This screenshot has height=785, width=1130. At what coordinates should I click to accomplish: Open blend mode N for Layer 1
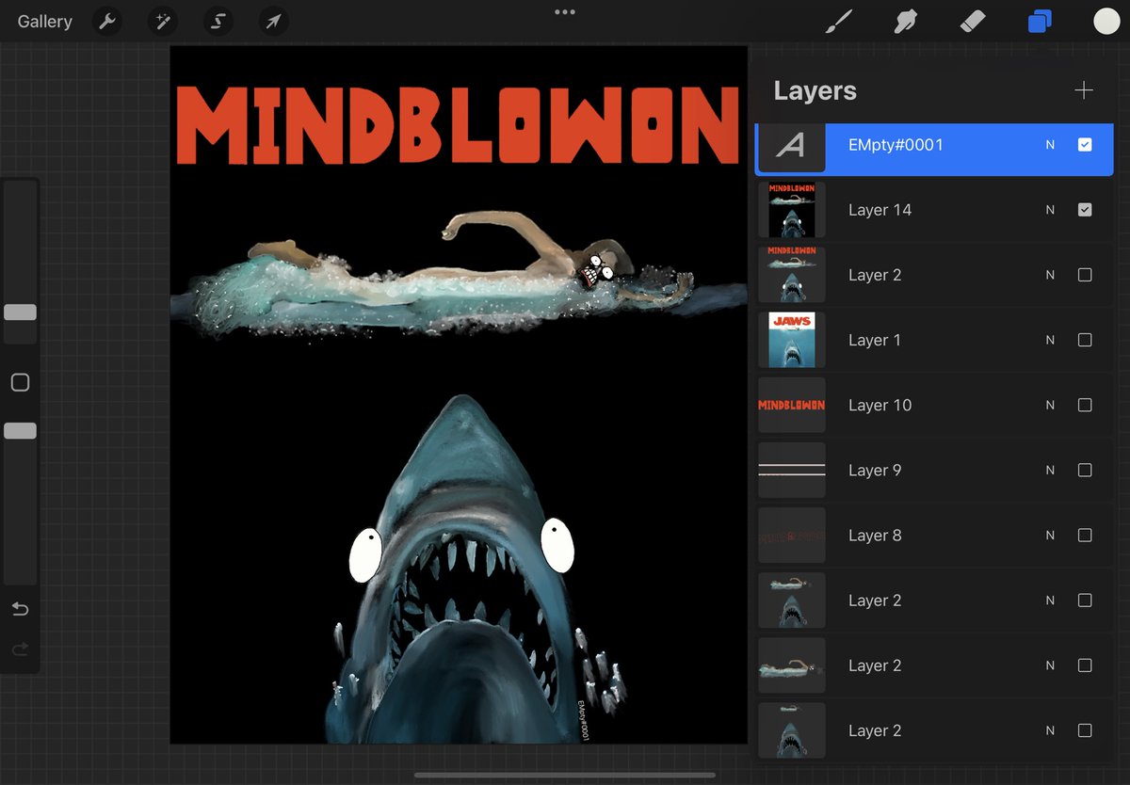pyautogui.click(x=1050, y=340)
